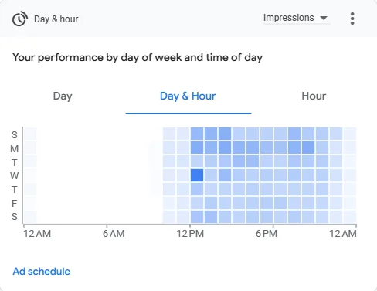Screen dimensions: 377x291
Task: Click the 6 AM axis label
Action: click(x=114, y=234)
